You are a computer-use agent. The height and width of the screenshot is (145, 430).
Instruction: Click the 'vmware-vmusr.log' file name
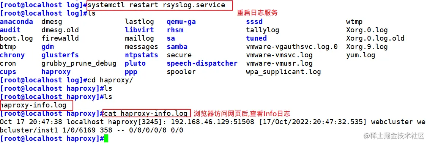point(279,64)
